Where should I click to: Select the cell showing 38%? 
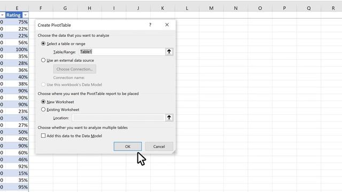click(x=17, y=84)
